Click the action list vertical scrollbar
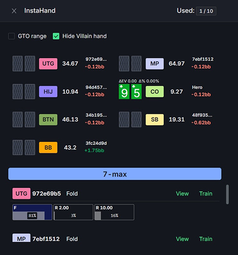The image size is (238, 255). coord(228,195)
